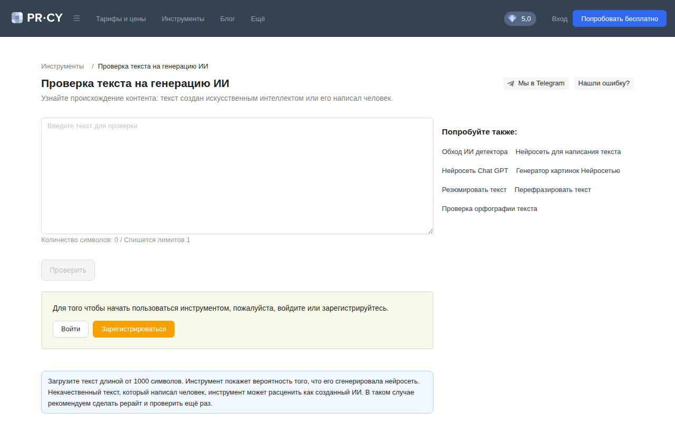Screen dimensions: 675x422
Task: Go to the Блог section
Action: coord(228,18)
